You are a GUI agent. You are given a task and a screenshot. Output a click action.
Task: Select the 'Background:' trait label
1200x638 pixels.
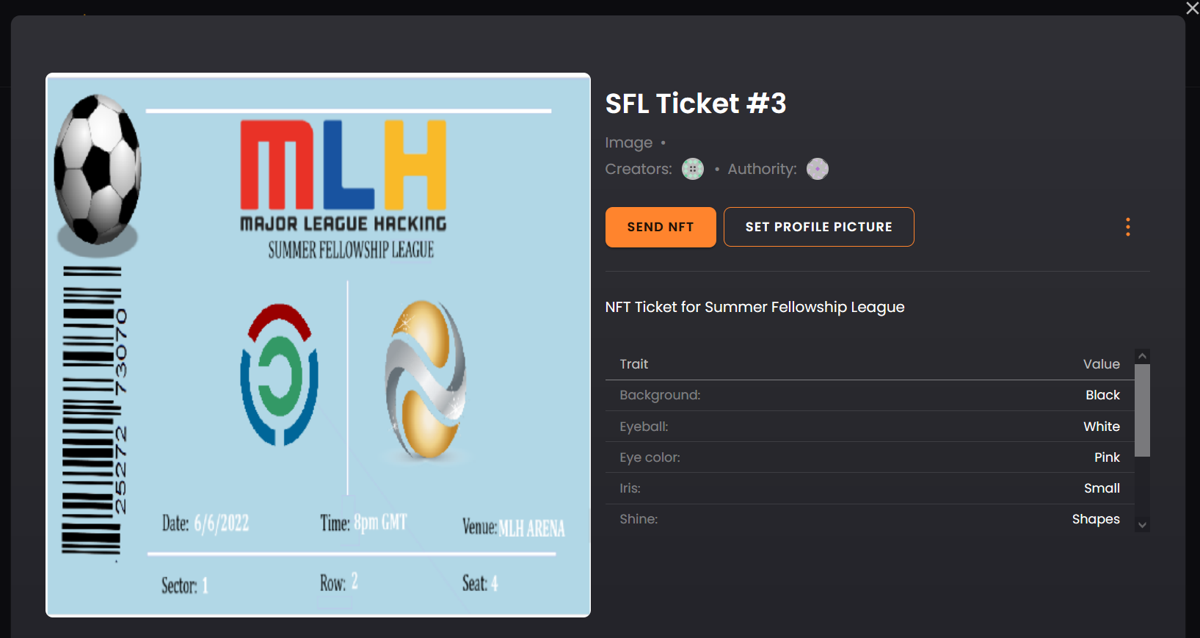tap(660, 395)
